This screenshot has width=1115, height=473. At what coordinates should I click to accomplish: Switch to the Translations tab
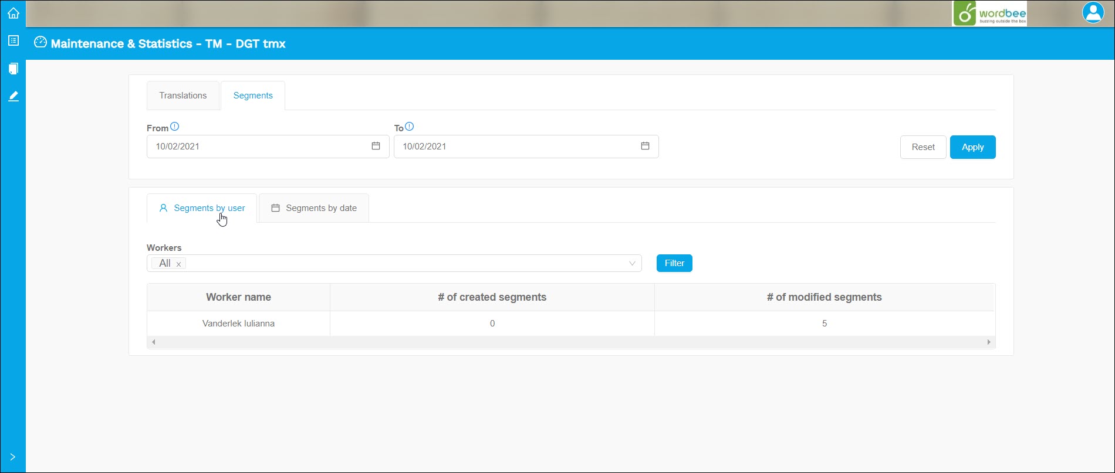183,96
